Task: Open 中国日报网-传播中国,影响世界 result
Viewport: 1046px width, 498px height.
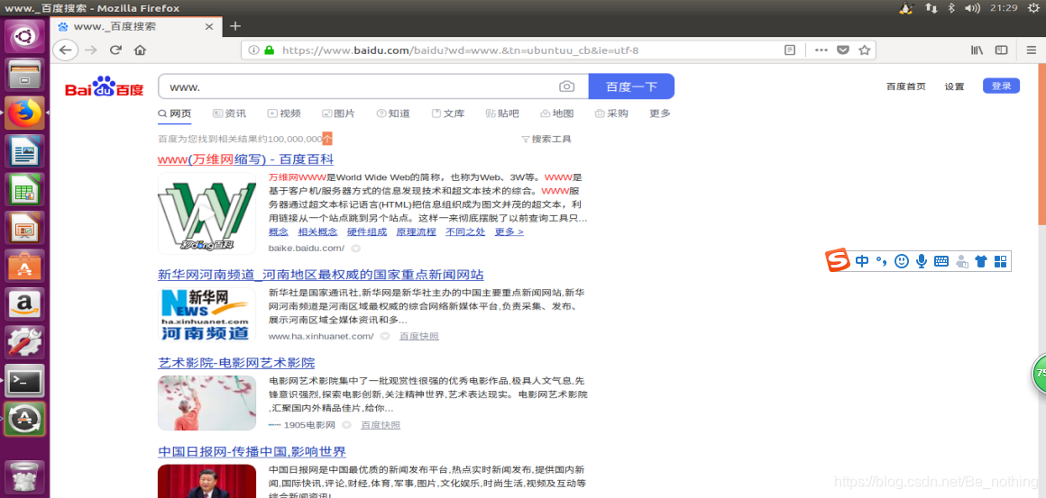Action: pos(252,452)
